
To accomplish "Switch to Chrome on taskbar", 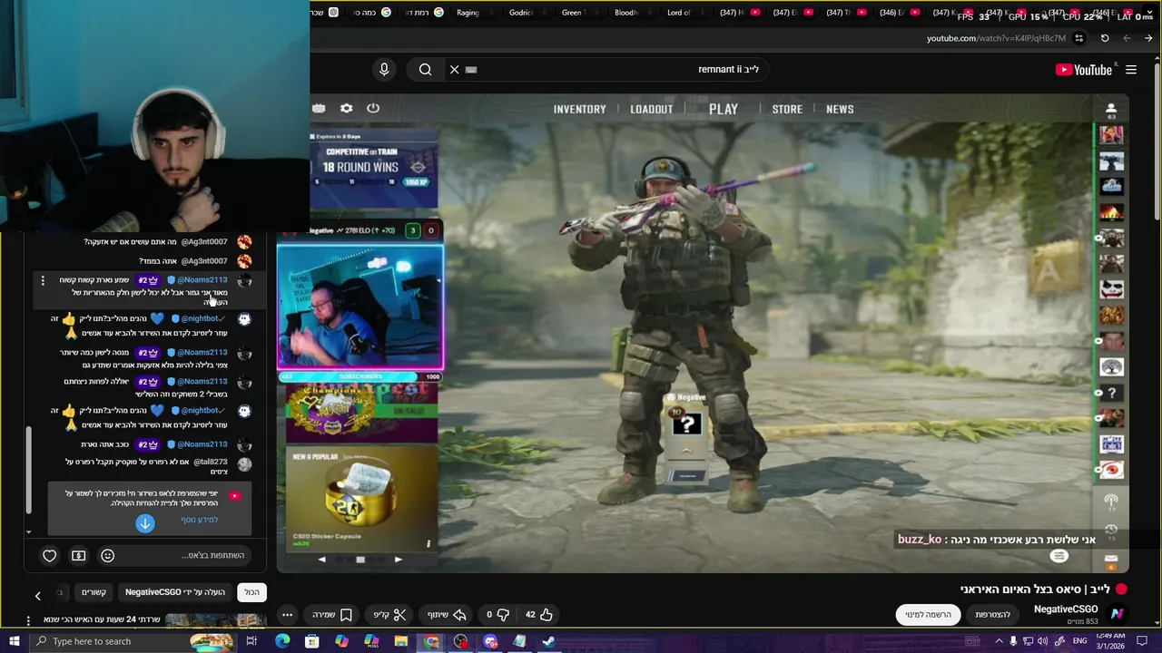I will tap(431, 641).
